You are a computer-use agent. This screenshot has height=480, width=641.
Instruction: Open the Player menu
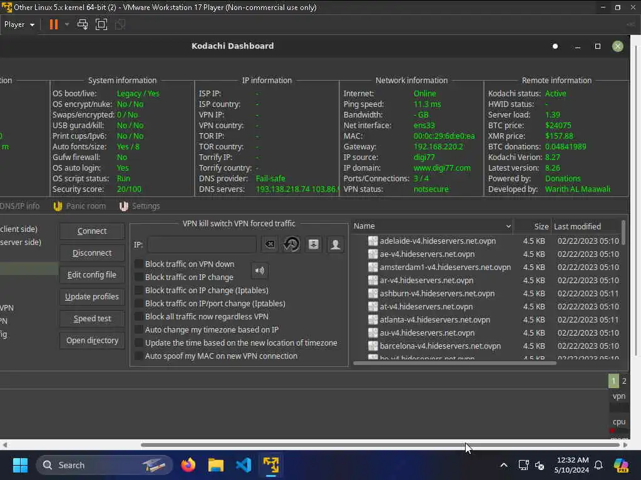click(19, 24)
